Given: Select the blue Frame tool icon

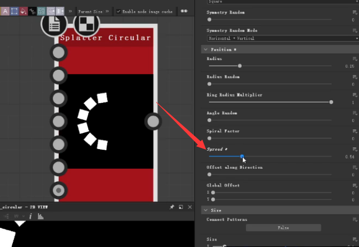Looking at the screenshot, I should pos(14,11).
